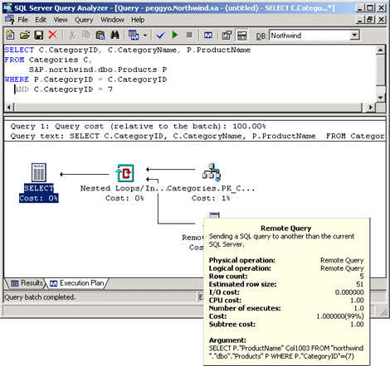Viewport: 390px width, 366px height.
Task: Click the Nested Loops operator icon
Action: pyautogui.click(x=125, y=173)
